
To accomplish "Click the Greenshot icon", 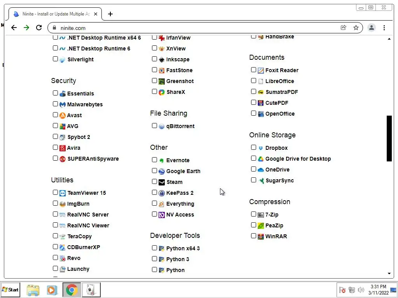I will (x=162, y=81).
